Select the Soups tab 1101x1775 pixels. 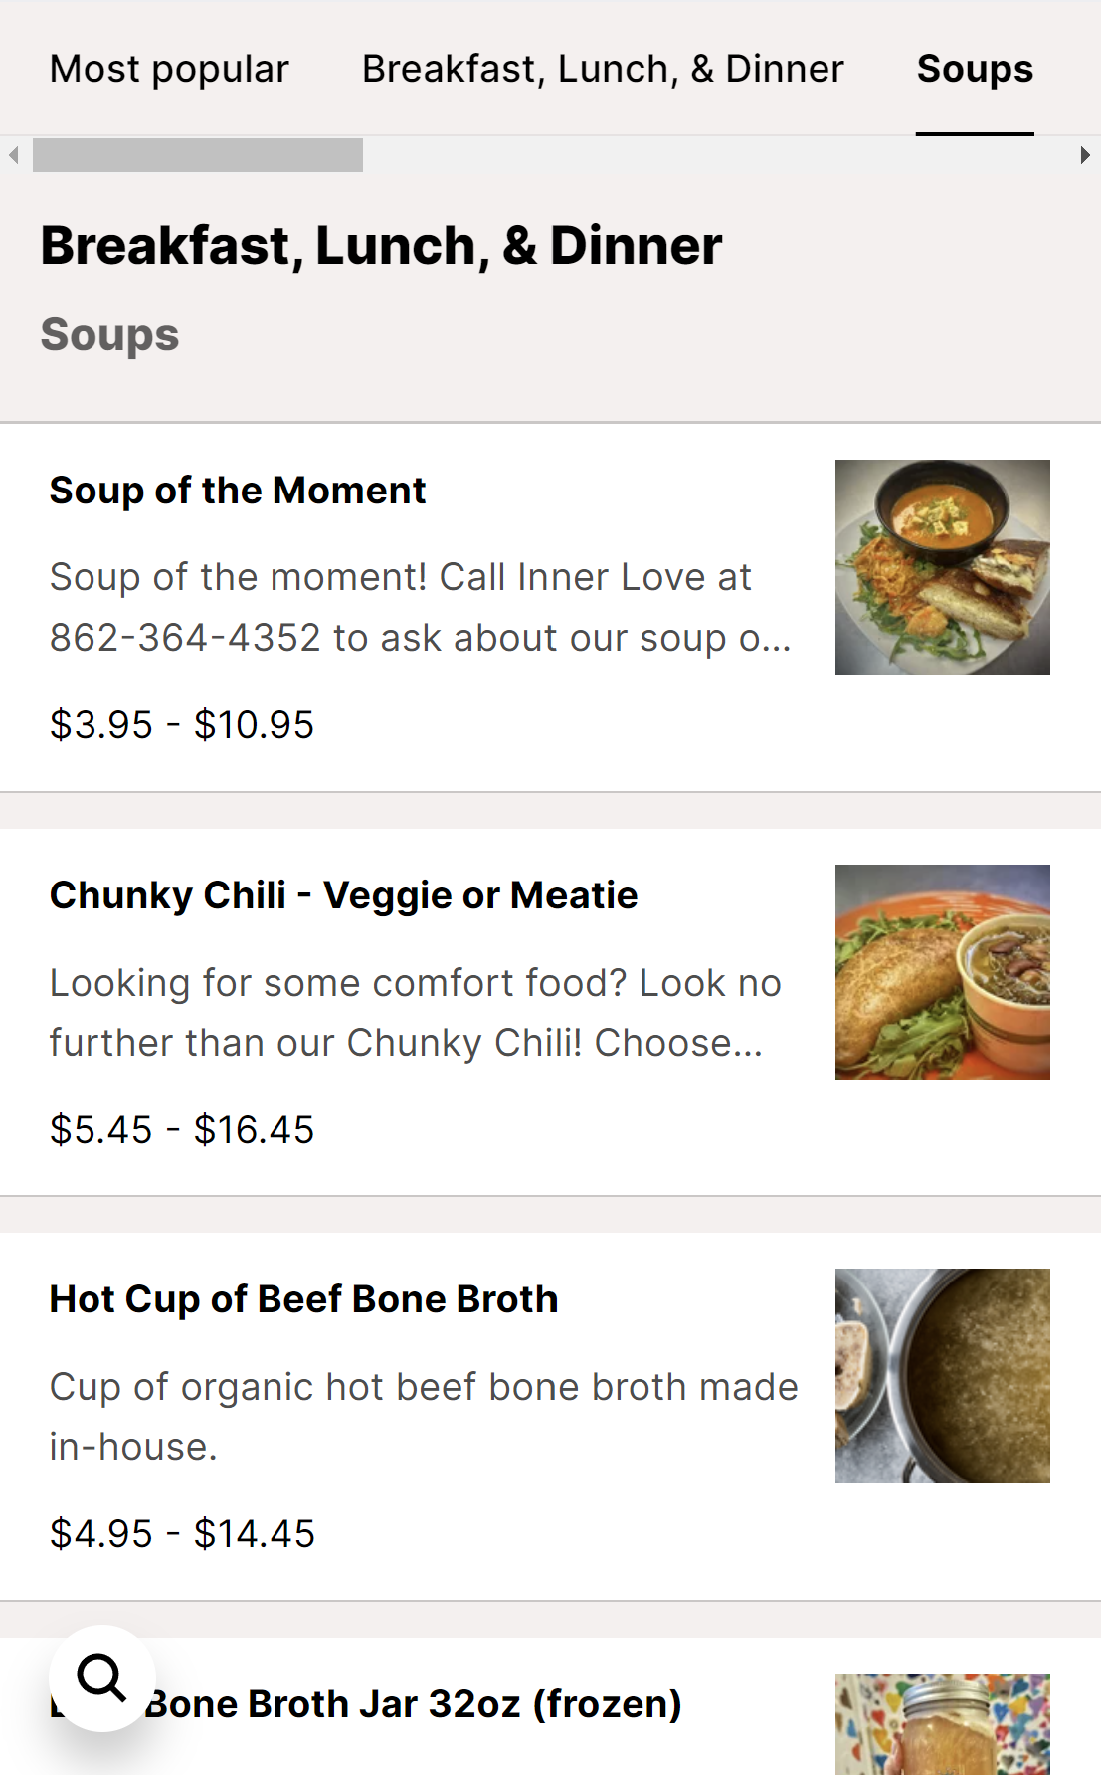coord(975,69)
